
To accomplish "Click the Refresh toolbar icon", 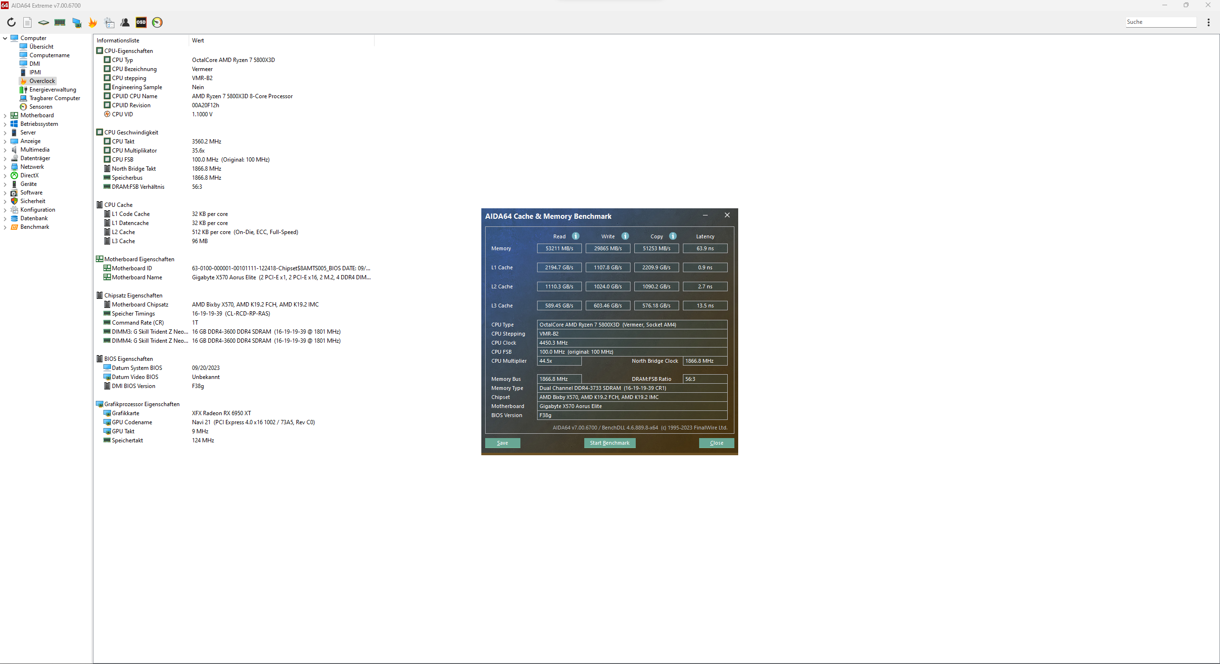I will [11, 22].
